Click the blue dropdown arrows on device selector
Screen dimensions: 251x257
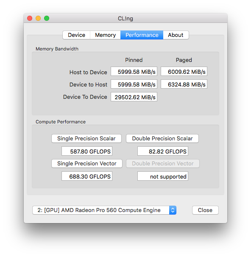point(173,210)
